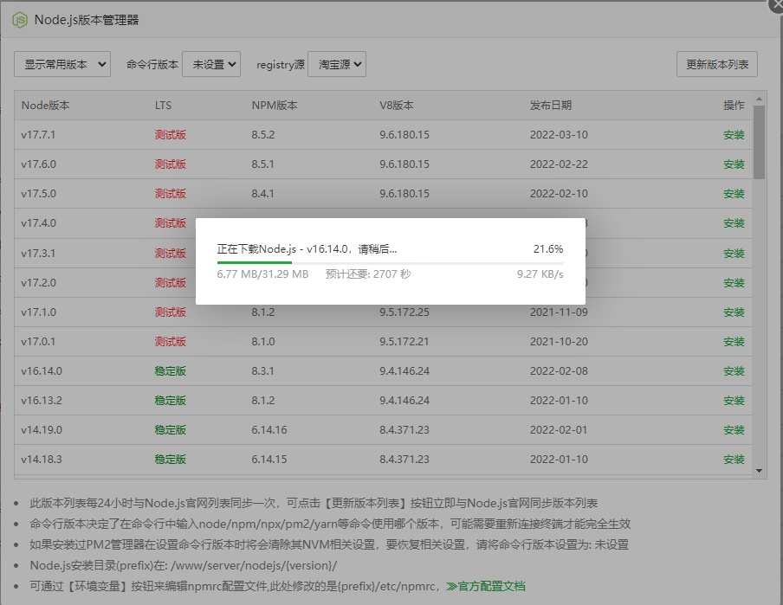Click the 预计还要: 2707 秒 estimate

click(x=368, y=274)
